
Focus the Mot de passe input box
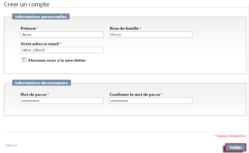coord(62,101)
